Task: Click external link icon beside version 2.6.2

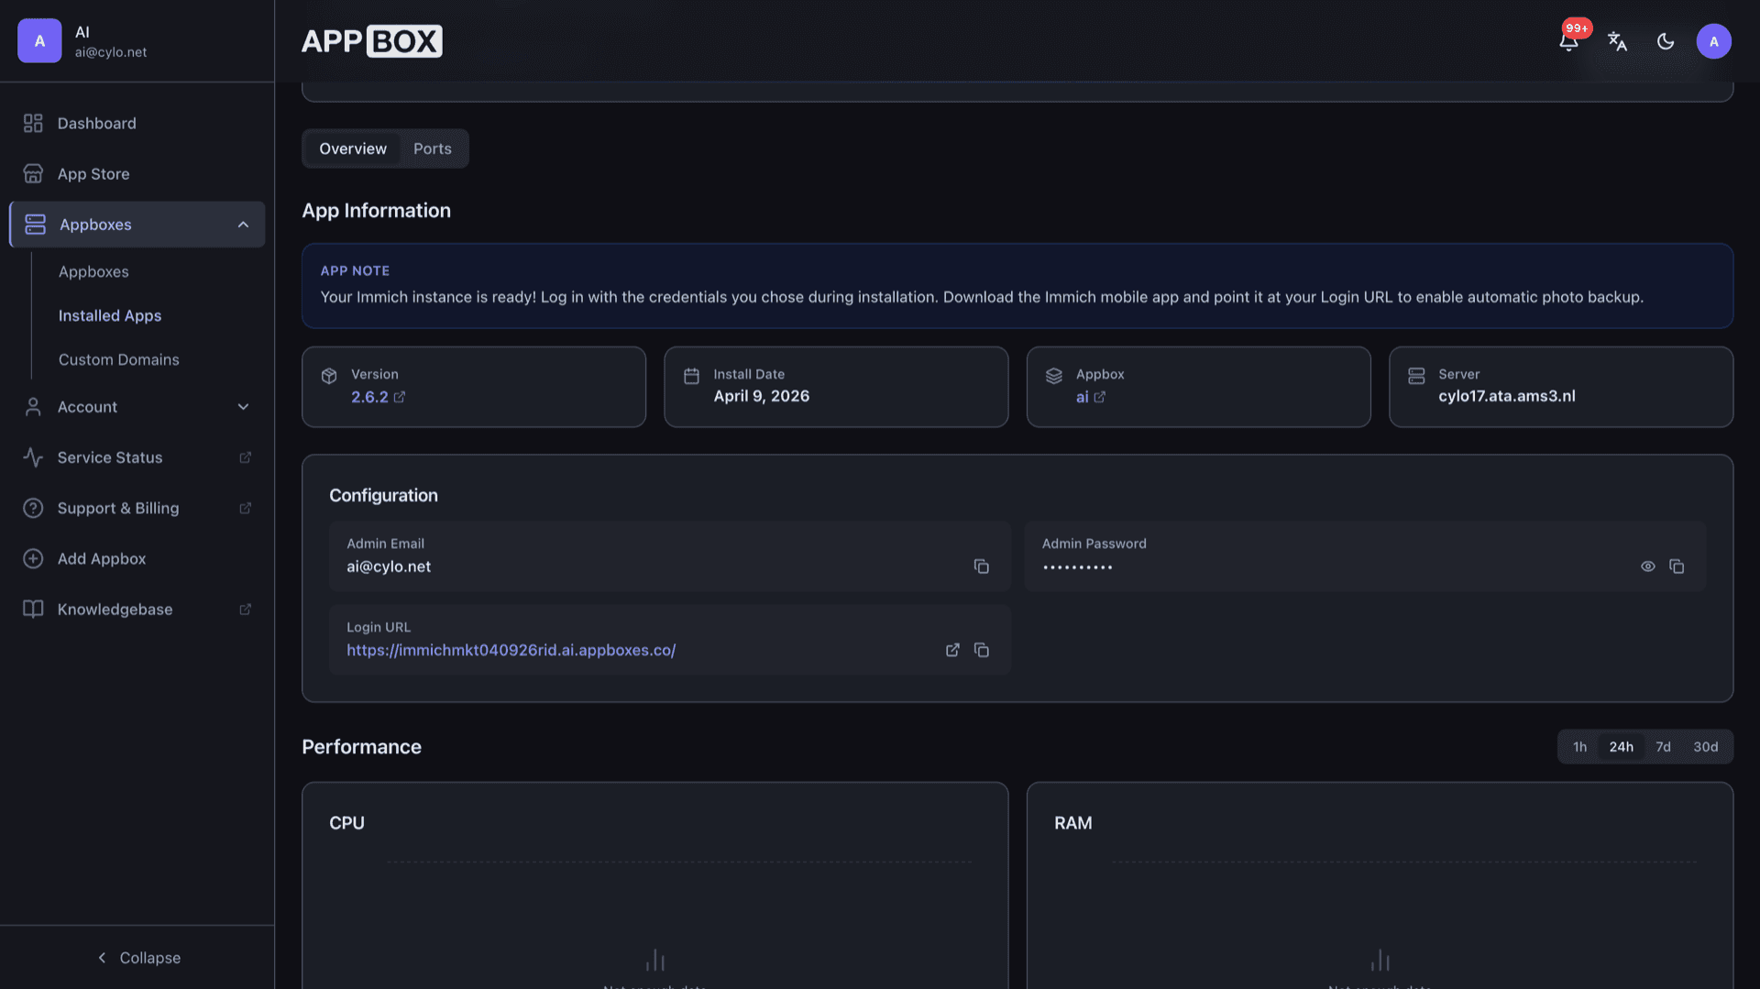Action: click(399, 397)
